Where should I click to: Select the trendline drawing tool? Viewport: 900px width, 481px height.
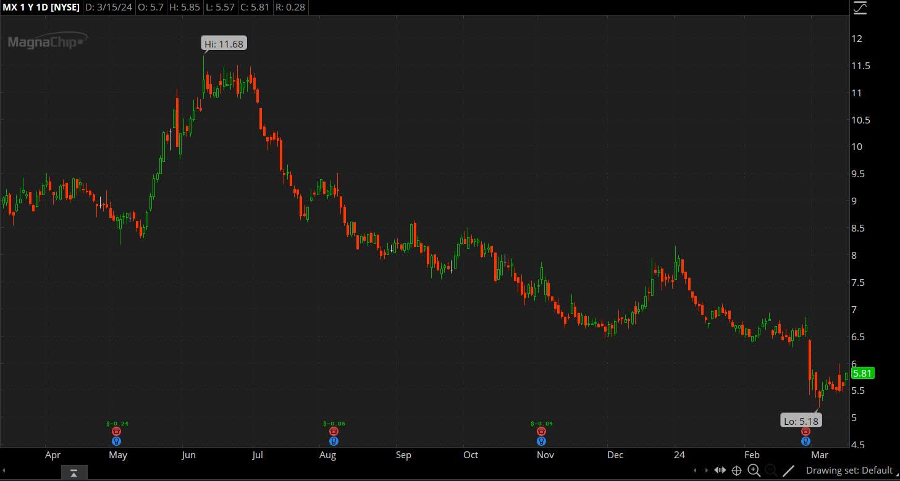click(x=789, y=471)
